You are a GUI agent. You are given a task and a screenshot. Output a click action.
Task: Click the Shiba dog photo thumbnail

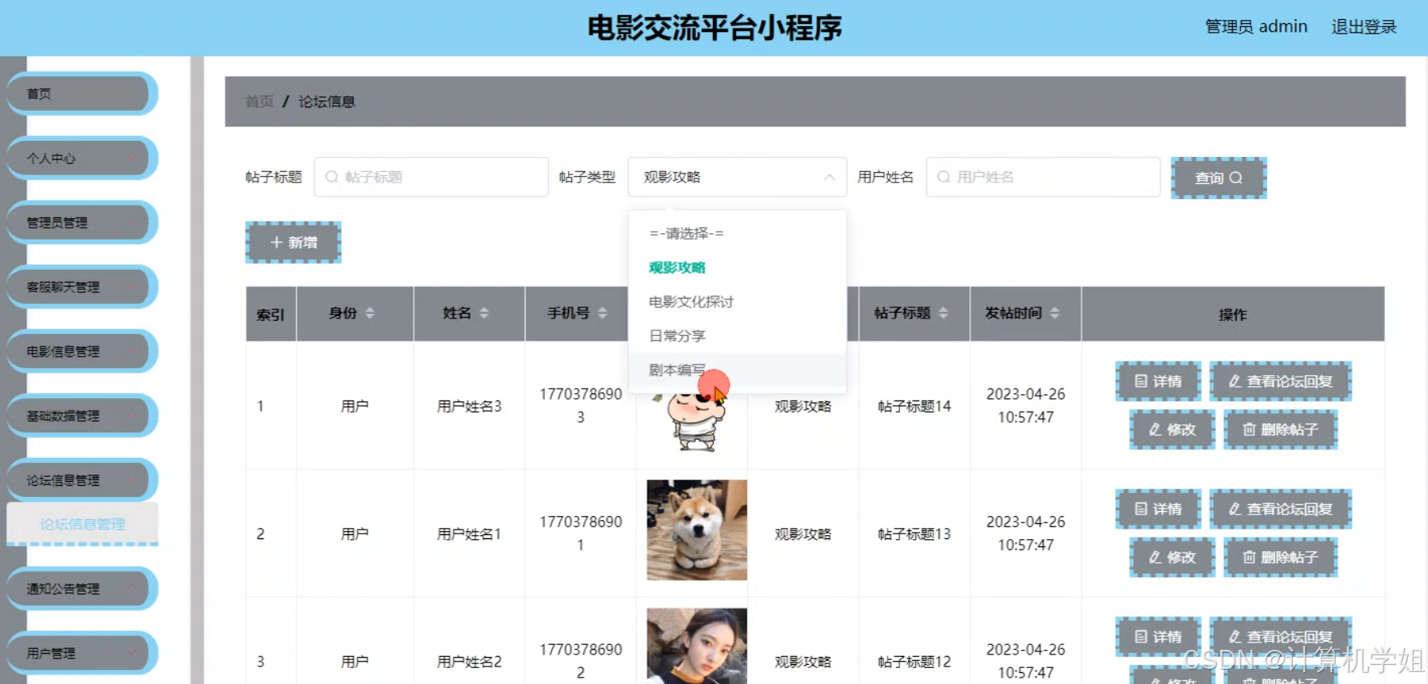click(x=697, y=530)
